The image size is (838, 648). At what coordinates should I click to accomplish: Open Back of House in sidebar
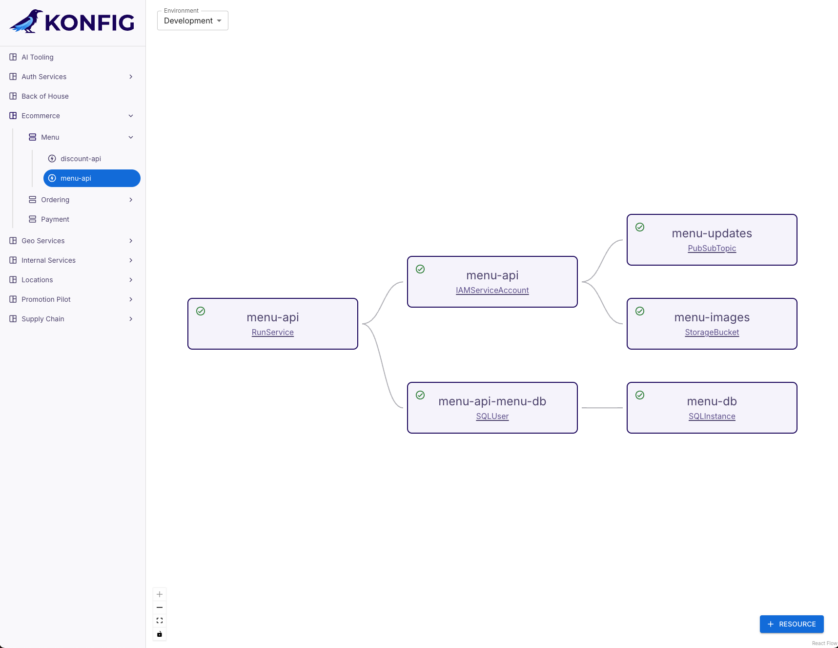tap(45, 96)
